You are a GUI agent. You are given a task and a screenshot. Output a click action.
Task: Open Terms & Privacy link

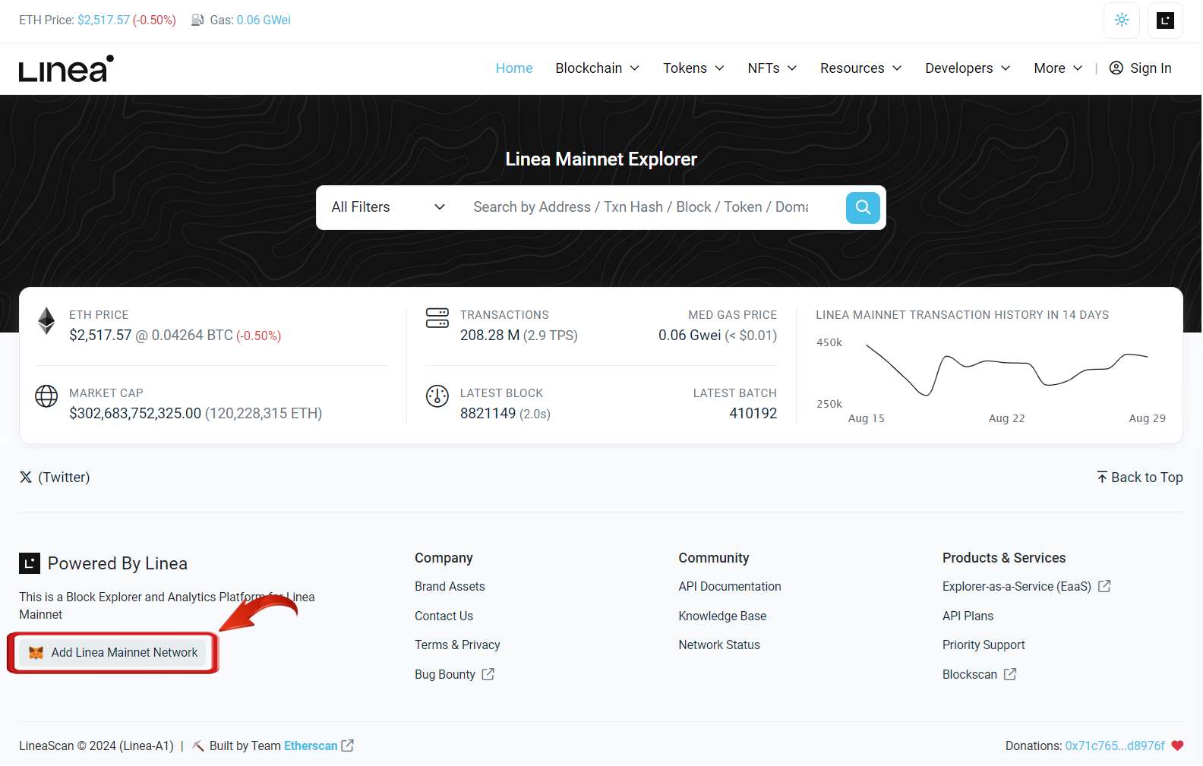coord(457,645)
